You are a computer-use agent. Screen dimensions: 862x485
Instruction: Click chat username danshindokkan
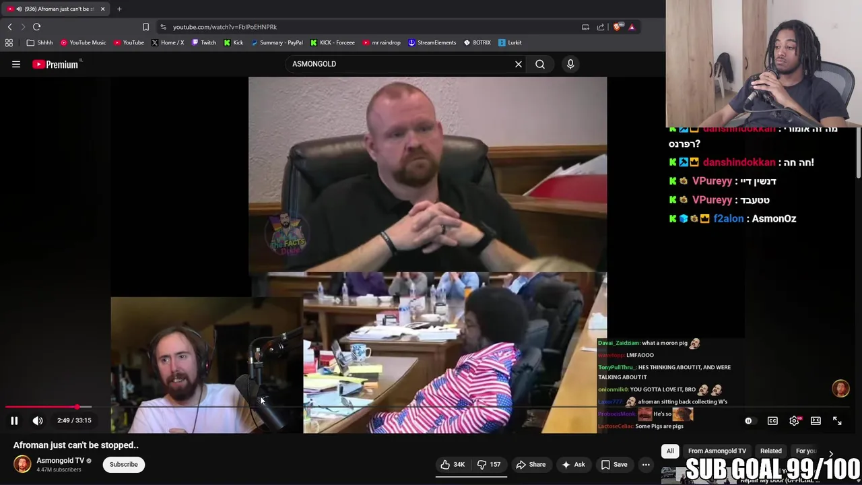(739, 162)
